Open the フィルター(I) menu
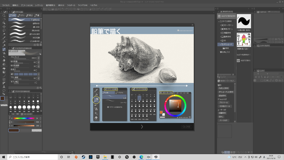Screen dimensions: 284x160 point(71,5)
